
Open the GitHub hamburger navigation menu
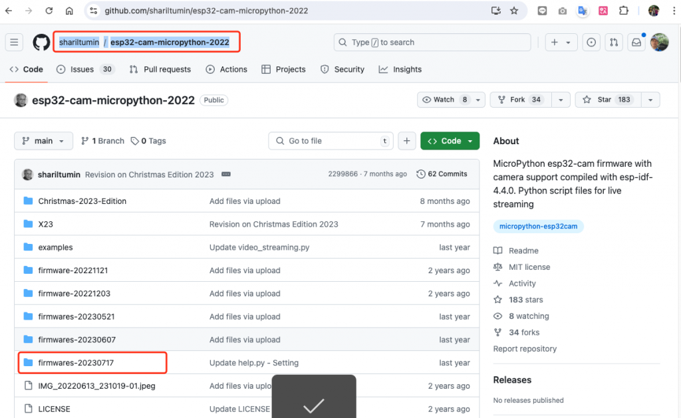pyautogui.click(x=14, y=42)
